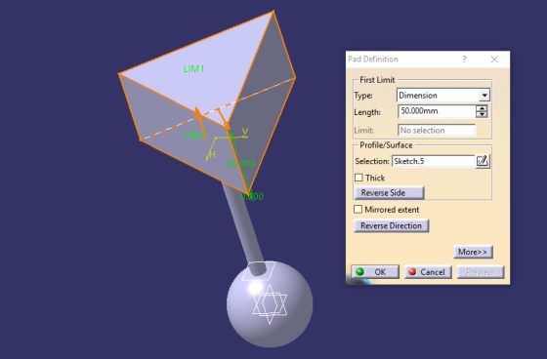Viewport: 547px width, 359px height.
Task: Click the green 50.000 dimension value
Action: [x=241, y=164]
